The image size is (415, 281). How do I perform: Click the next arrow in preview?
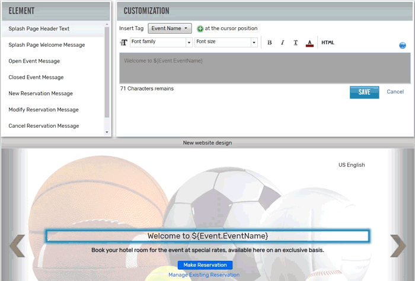coord(398,246)
